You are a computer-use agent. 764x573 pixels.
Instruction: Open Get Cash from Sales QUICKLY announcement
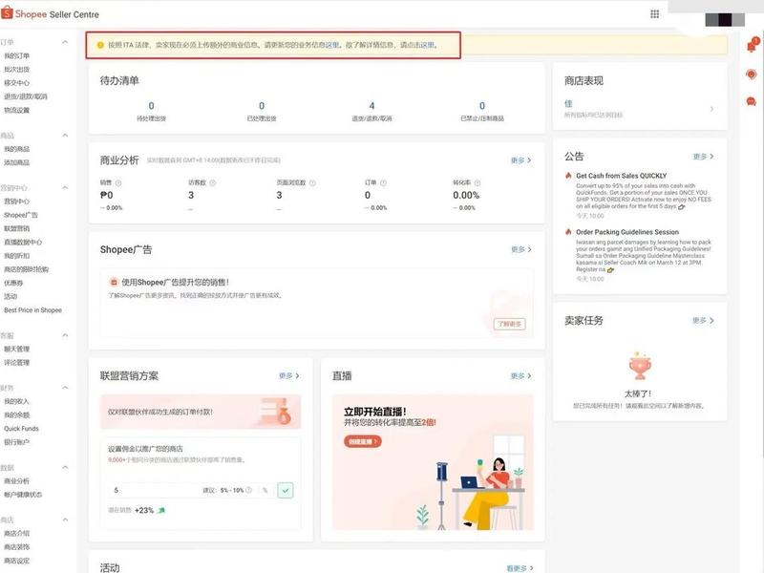622,176
